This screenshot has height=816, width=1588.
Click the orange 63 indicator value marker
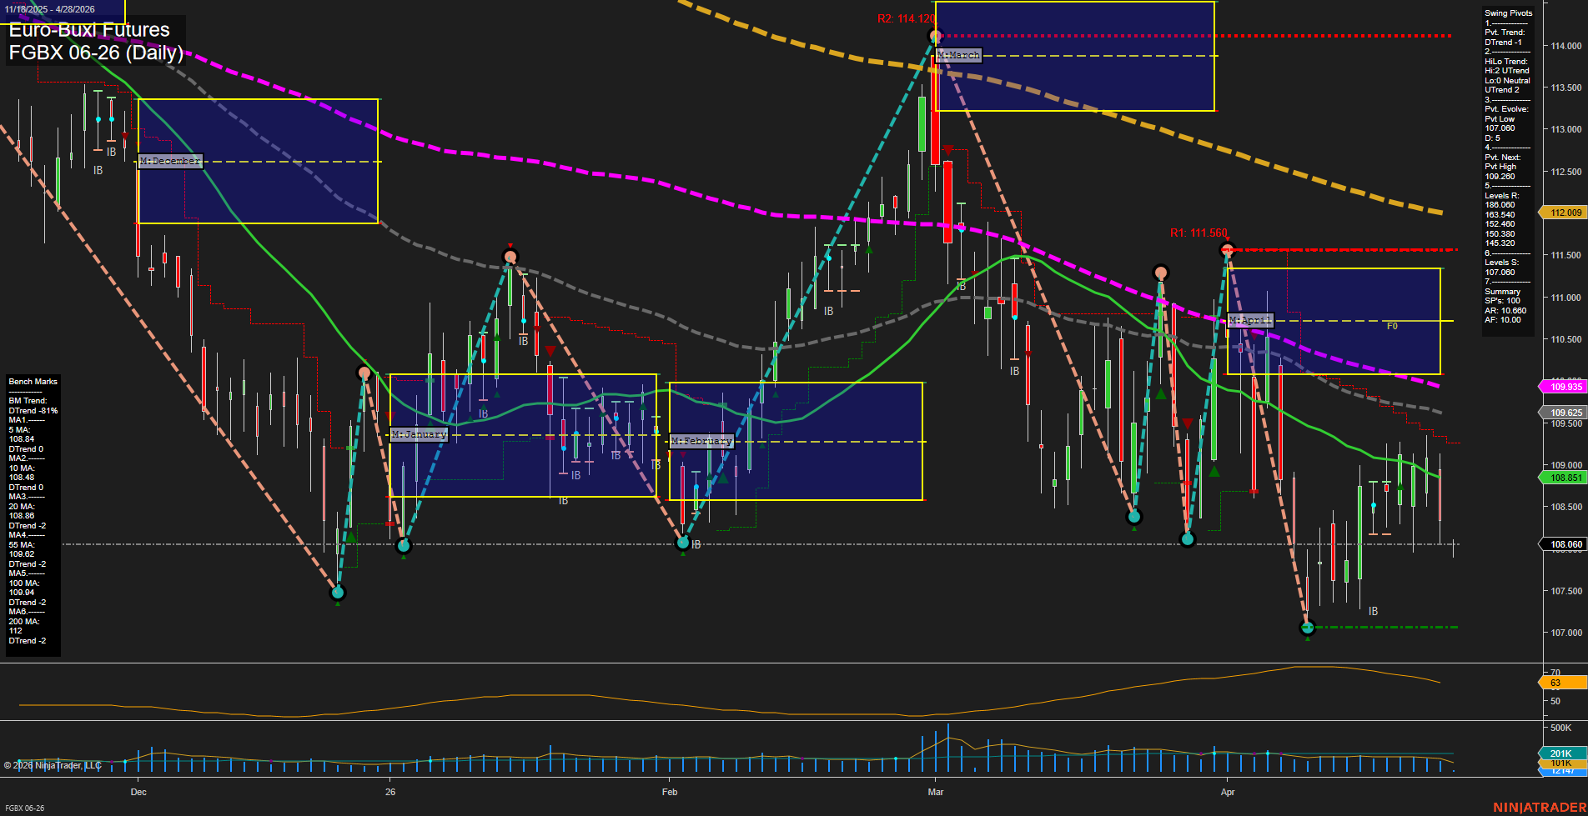pos(1560,683)
